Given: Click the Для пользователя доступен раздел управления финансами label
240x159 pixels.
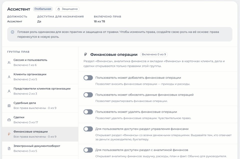Looking at the screenshot, I should [x=142, y=129].
